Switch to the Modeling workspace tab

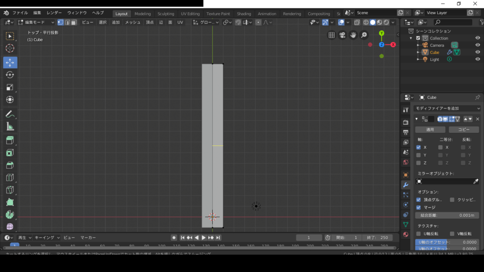click(x=142, y=14)
